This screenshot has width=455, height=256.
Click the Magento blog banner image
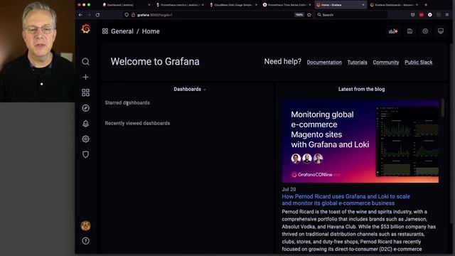pos(360,142)
